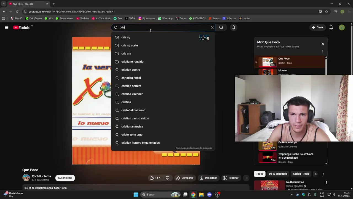Select suggestion 'cristiano ronaldo'
Screen dimensions: 353x199
tap(163, 62)
